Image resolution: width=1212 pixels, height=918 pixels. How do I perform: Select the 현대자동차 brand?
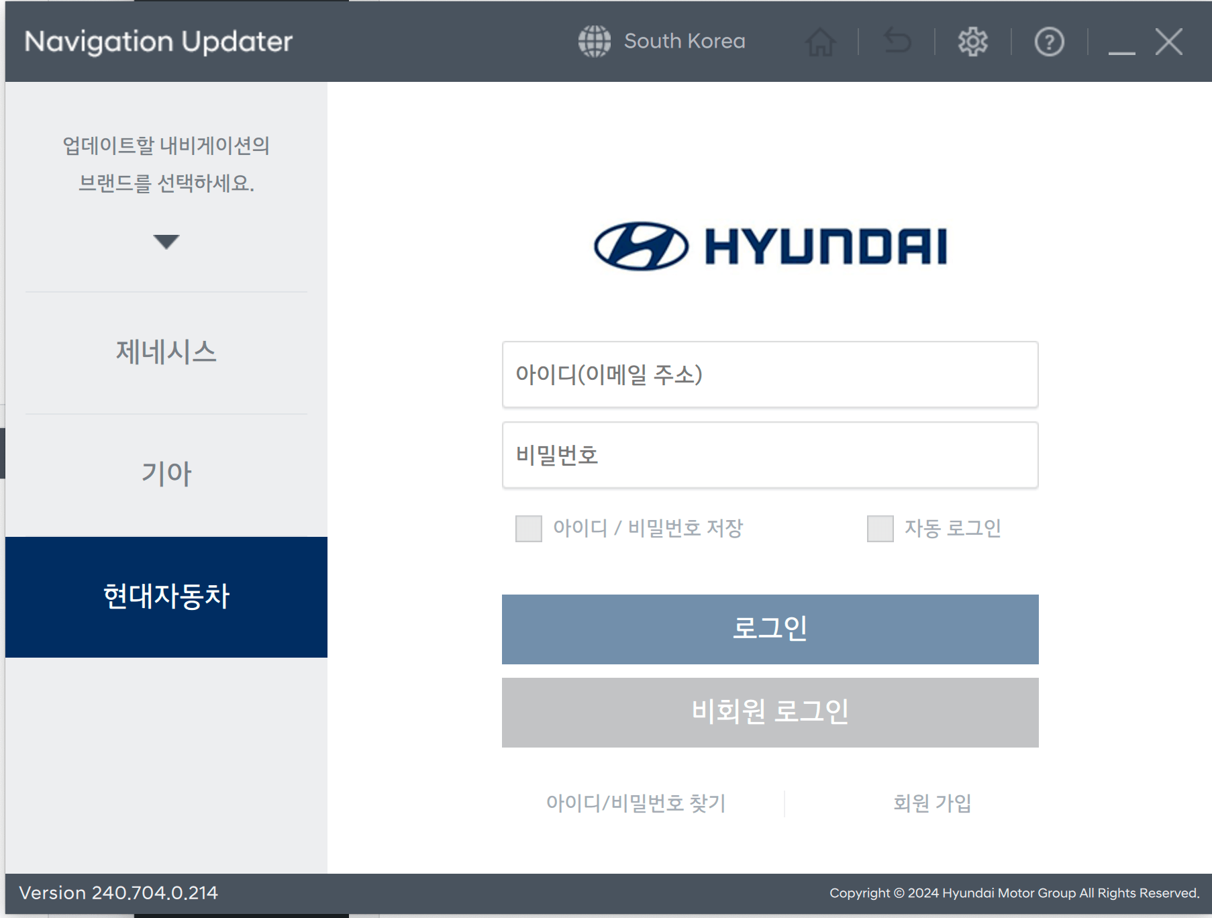coord(166,597)
